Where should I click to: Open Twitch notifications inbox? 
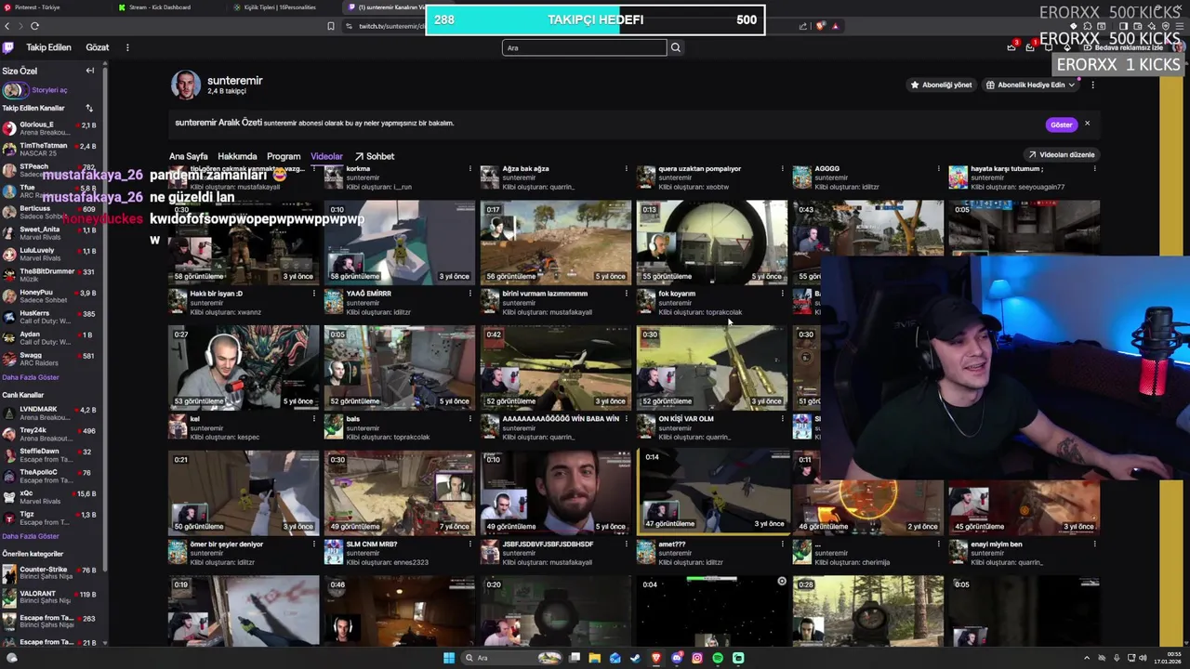(1030, 47)
